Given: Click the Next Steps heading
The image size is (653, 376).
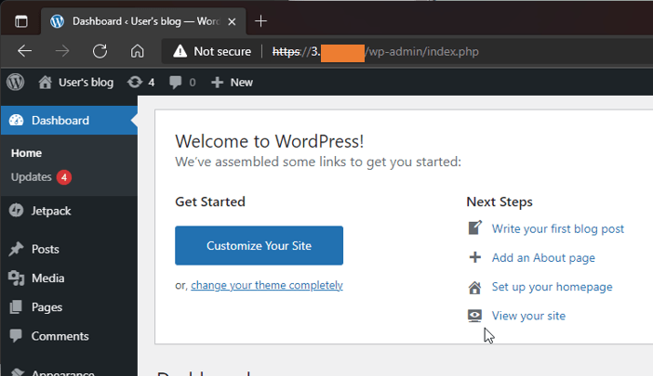Looking at the screenshot, I should click(x=500, y=201).
